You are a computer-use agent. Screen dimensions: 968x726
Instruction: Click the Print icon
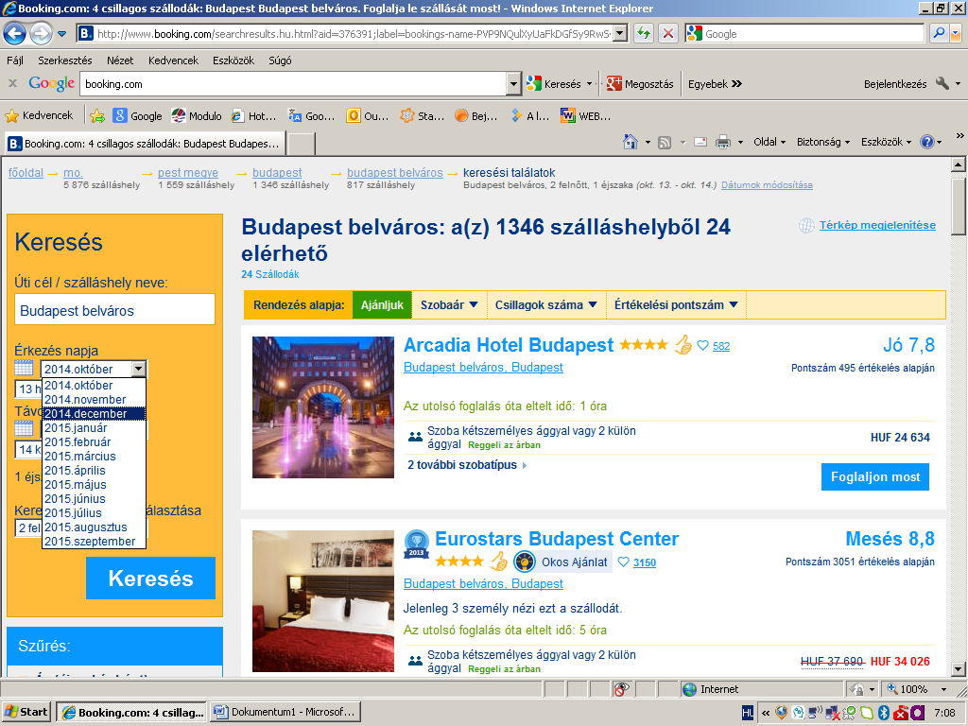pos(723,142)
